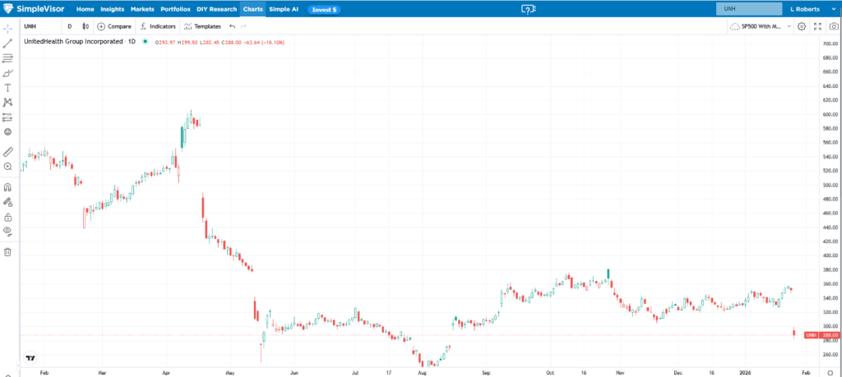Open the measure ruler tool

tap(8, 151)
